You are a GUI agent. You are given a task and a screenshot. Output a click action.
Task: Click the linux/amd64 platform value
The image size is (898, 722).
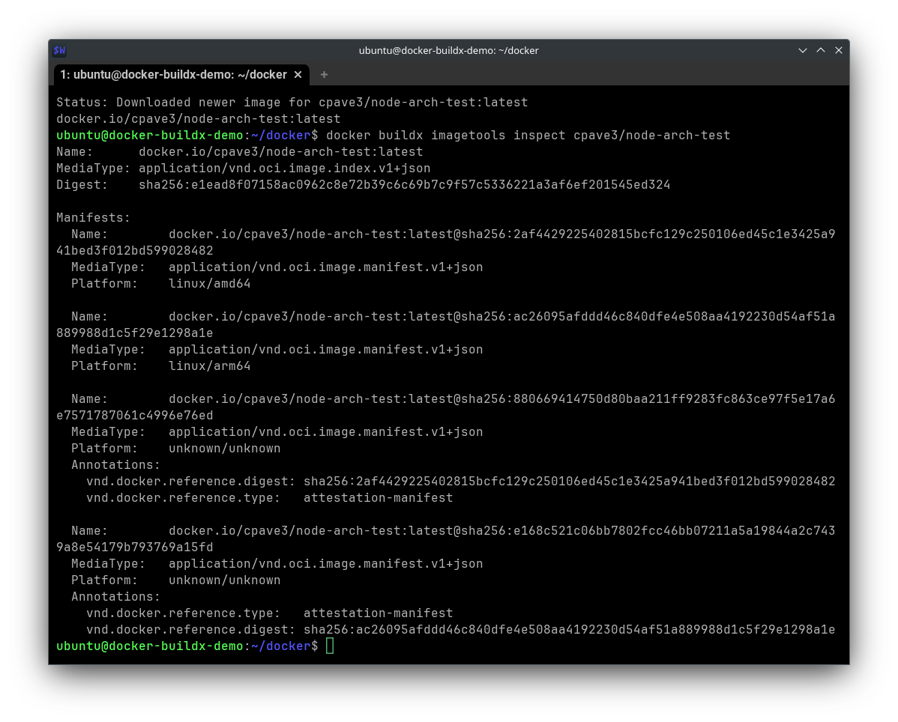pyautogui.click(x=209, y=283)
